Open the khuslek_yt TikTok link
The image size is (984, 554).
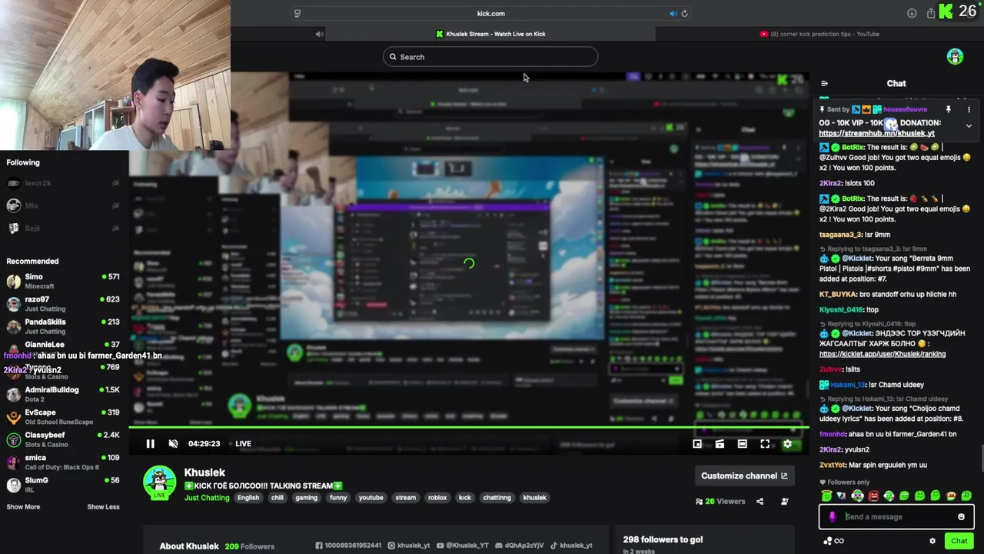point(571,546)
